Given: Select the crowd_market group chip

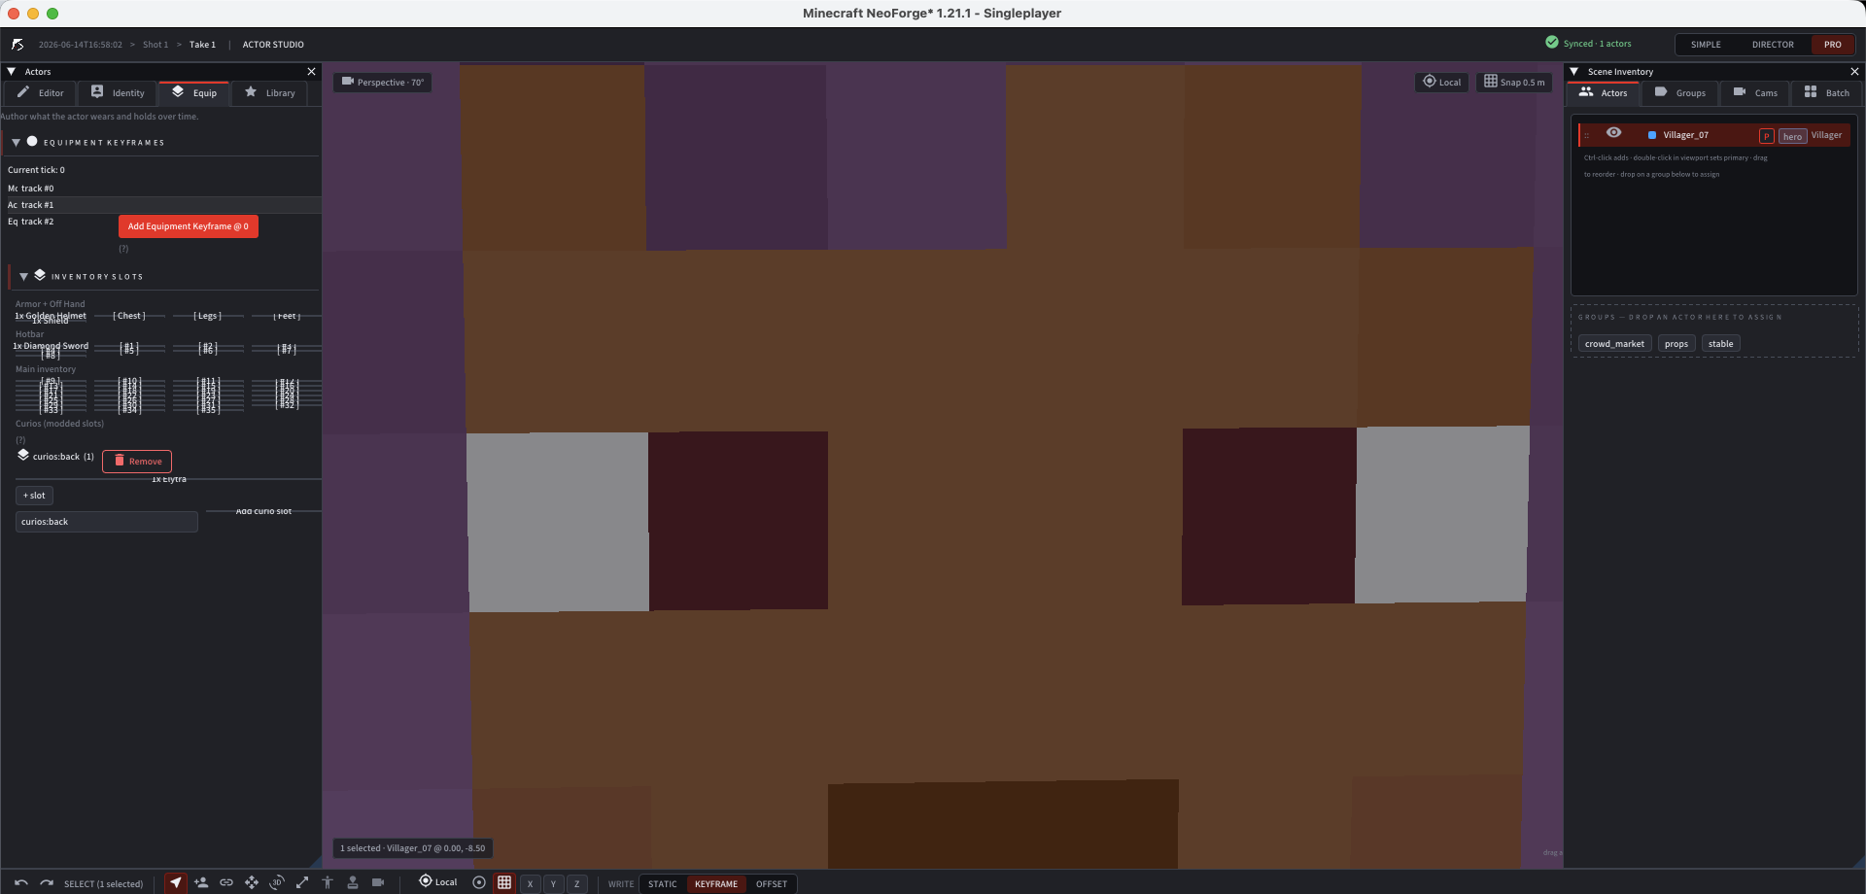Looking at the screenshot, I should (x=1614, y=344).
